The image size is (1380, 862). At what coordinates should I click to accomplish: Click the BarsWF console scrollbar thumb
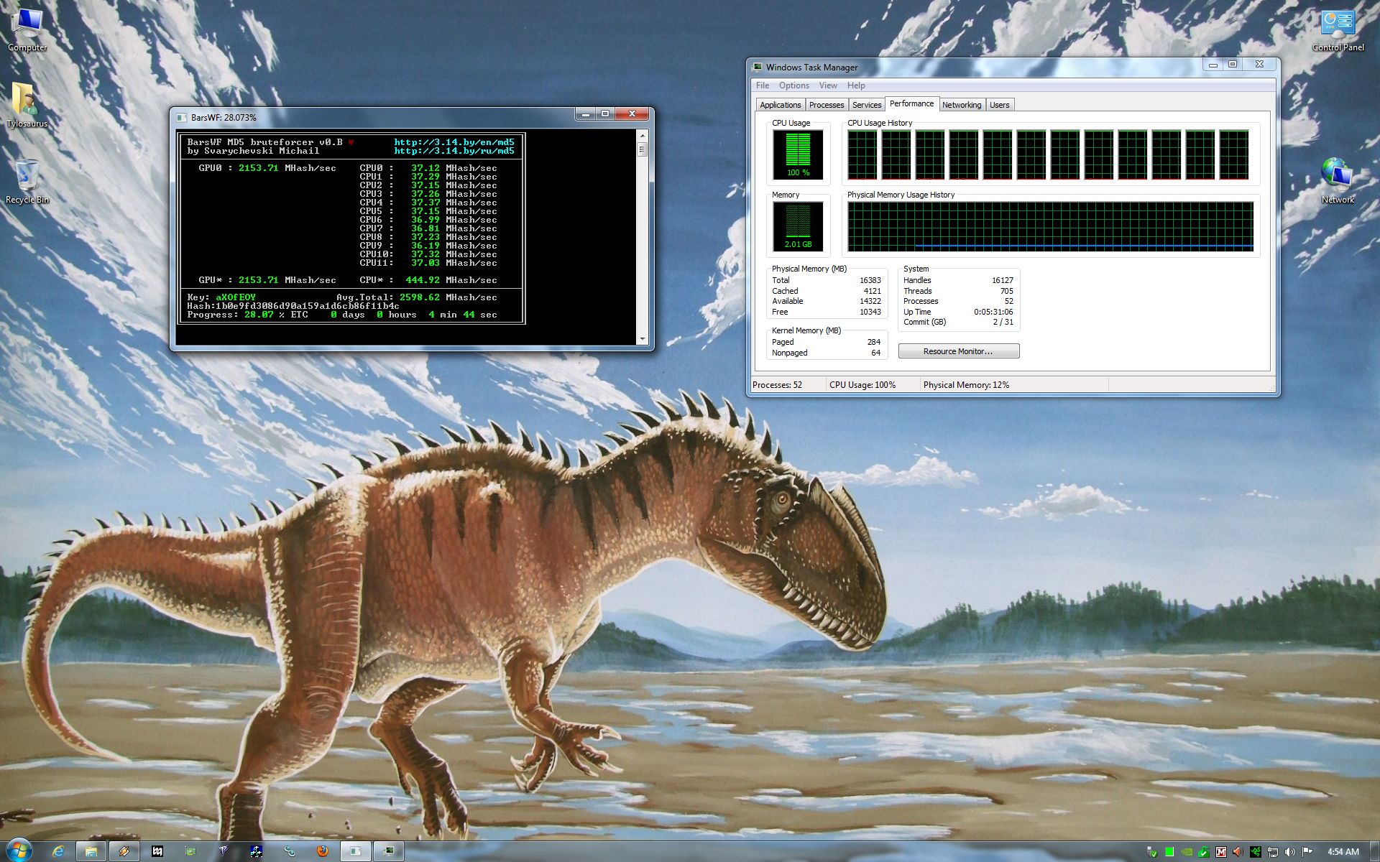click(x=642, y=149)
